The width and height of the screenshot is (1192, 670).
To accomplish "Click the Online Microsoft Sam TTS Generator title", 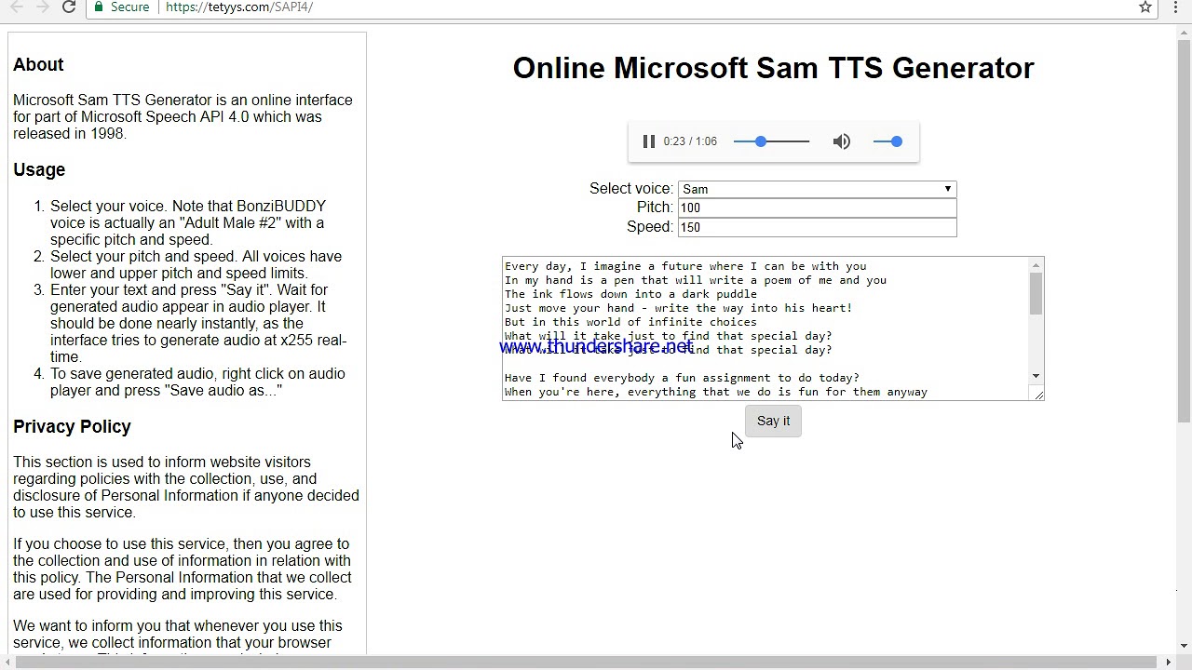I will point(773,68).
